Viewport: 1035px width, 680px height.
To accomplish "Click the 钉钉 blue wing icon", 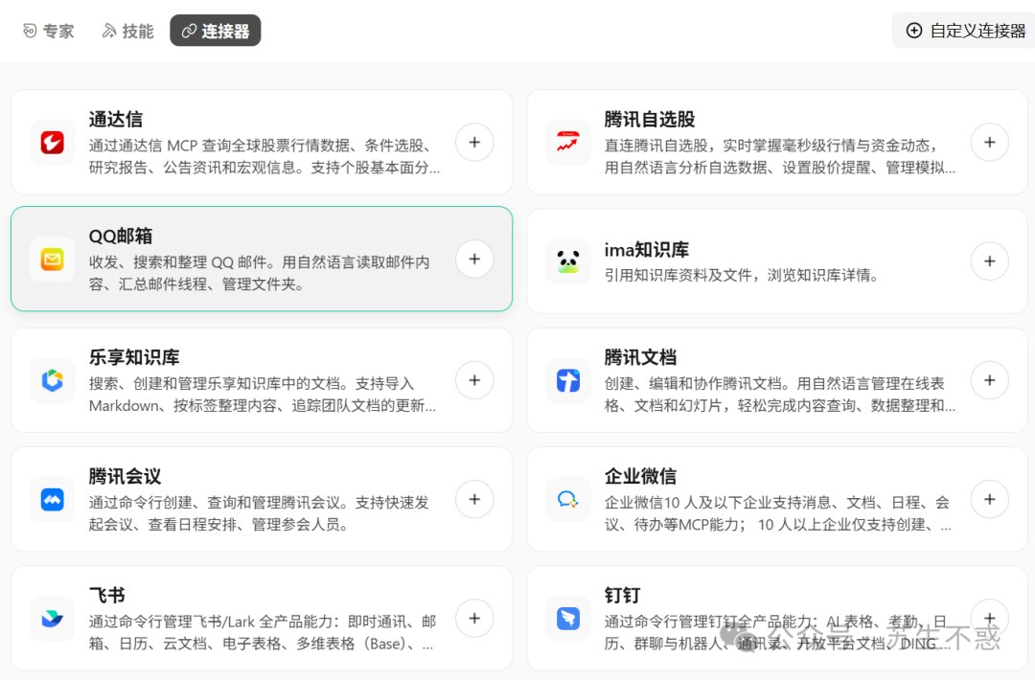I will [x=567, y=619].
